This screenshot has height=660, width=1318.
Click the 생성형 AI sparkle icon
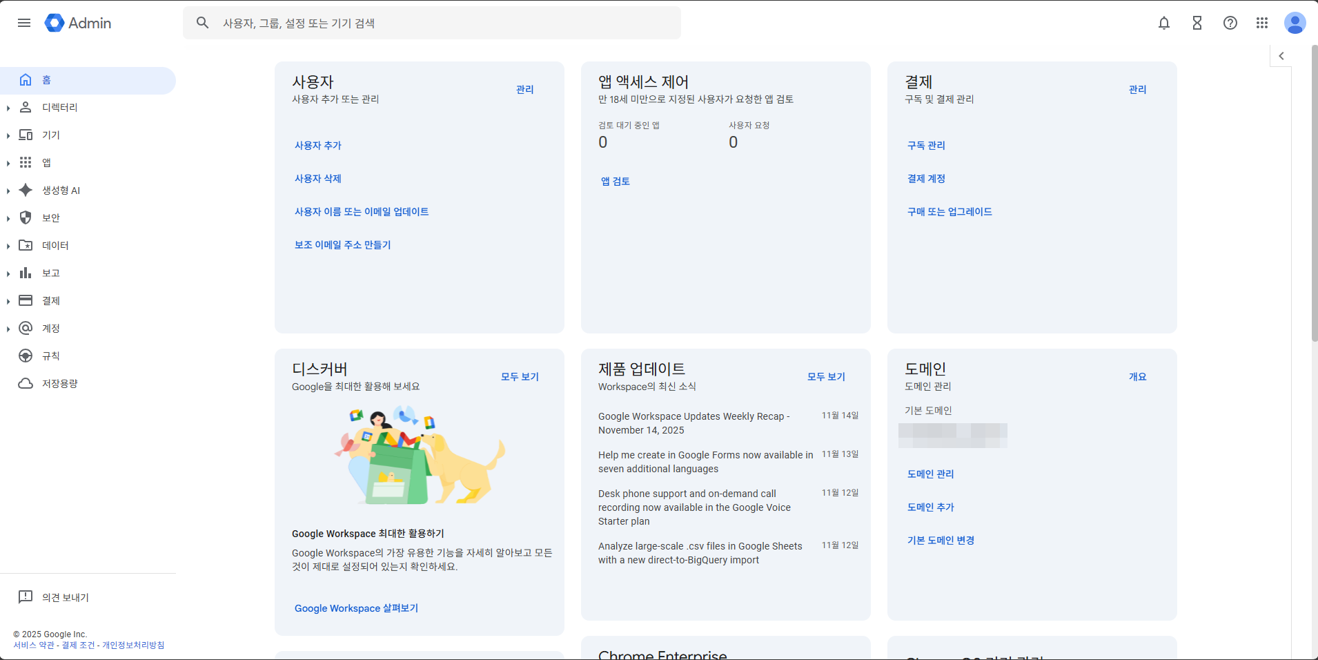pos(26,190)
